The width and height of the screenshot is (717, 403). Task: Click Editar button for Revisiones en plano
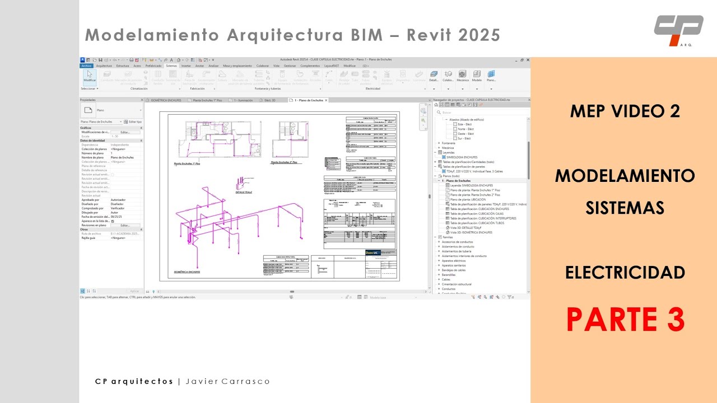[125, 225]
